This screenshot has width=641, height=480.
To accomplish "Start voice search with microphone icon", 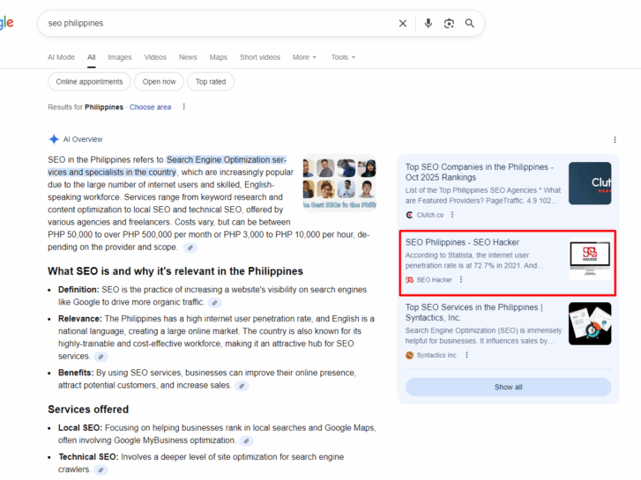I will pos(428,23).
